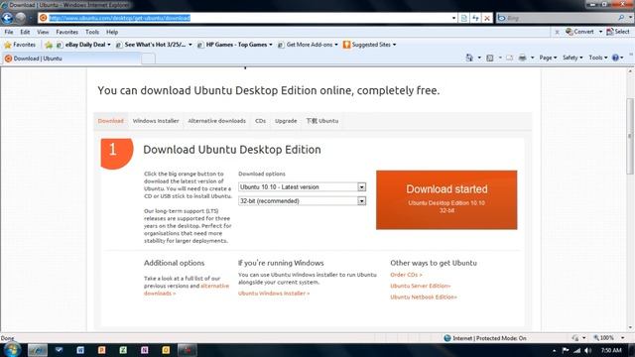Switch to the Upgrade tab
The image size is (635, 357).
(x=286, y=121)
